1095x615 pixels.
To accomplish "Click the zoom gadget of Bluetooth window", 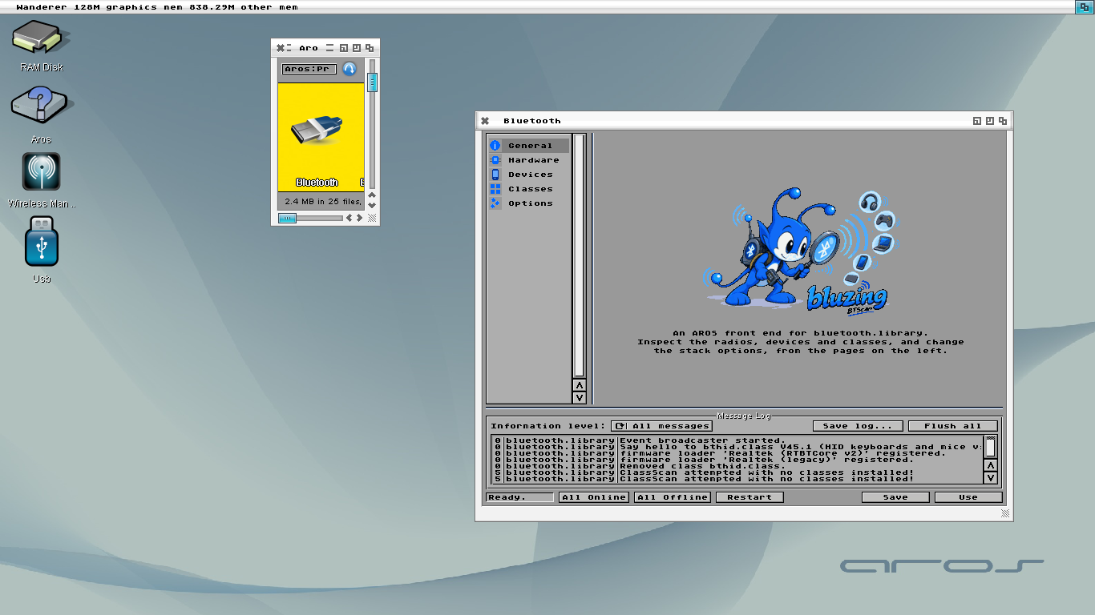I will click(990, 121).
